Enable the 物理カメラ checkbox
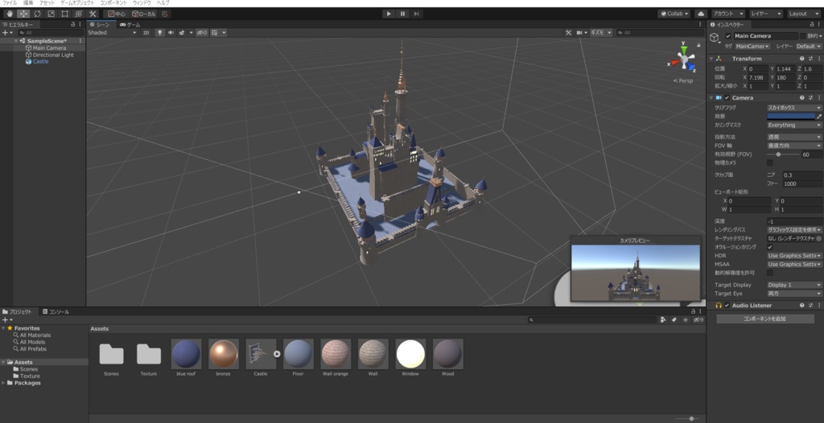 point(769,162)
